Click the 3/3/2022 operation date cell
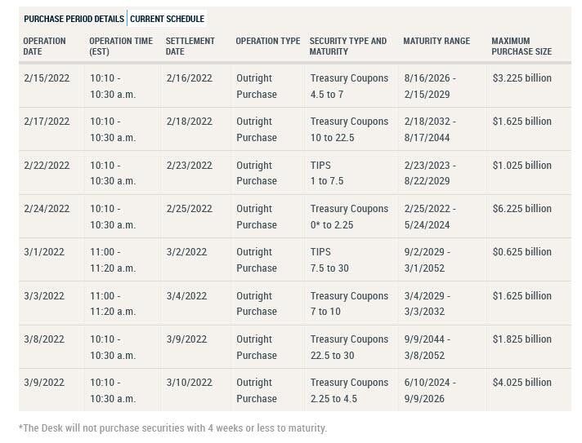 point(43,295)
